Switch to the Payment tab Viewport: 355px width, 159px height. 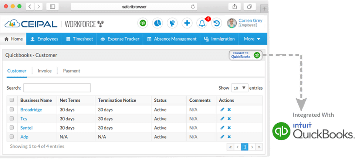pos(71,71)
